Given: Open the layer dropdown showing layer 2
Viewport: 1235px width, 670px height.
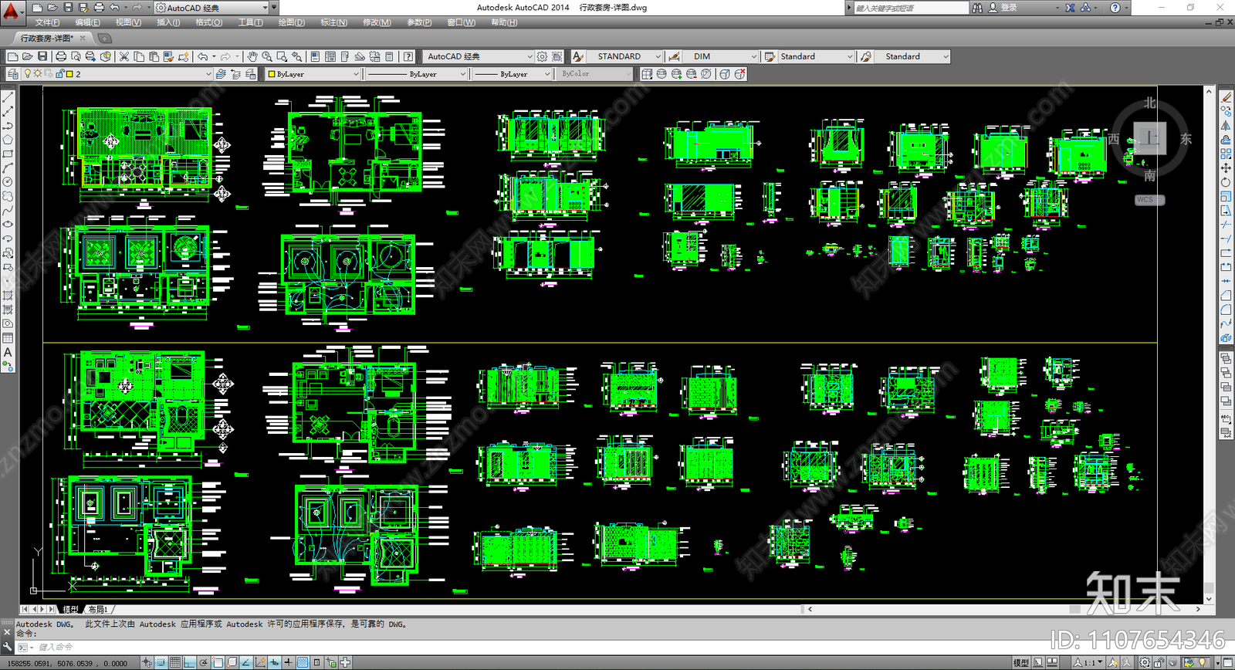Looking at the screenshot, I should (208, 74).
